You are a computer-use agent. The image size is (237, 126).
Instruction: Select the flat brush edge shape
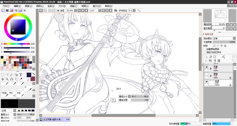tap(33, 110)
